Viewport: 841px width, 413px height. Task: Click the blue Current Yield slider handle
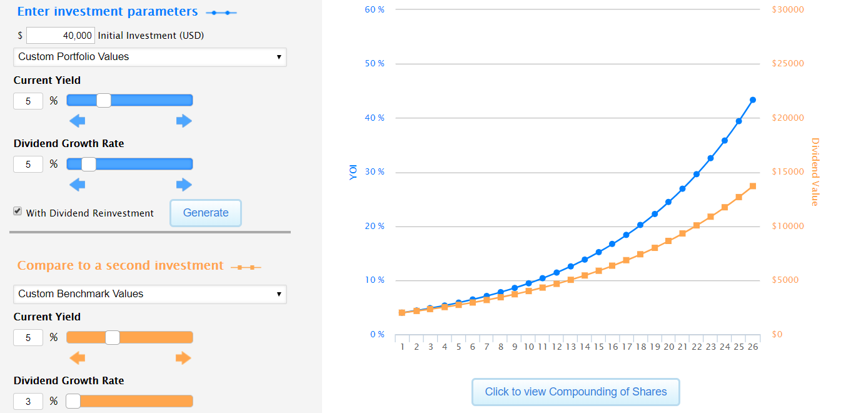[104, 100]
